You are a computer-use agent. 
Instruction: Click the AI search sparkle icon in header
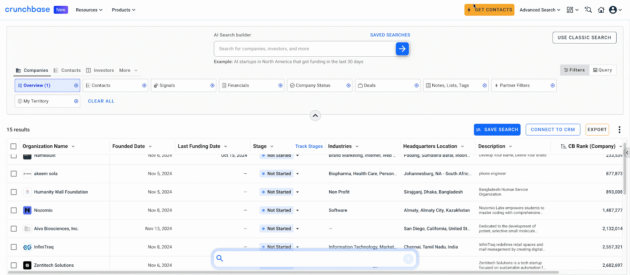point(588,10)
